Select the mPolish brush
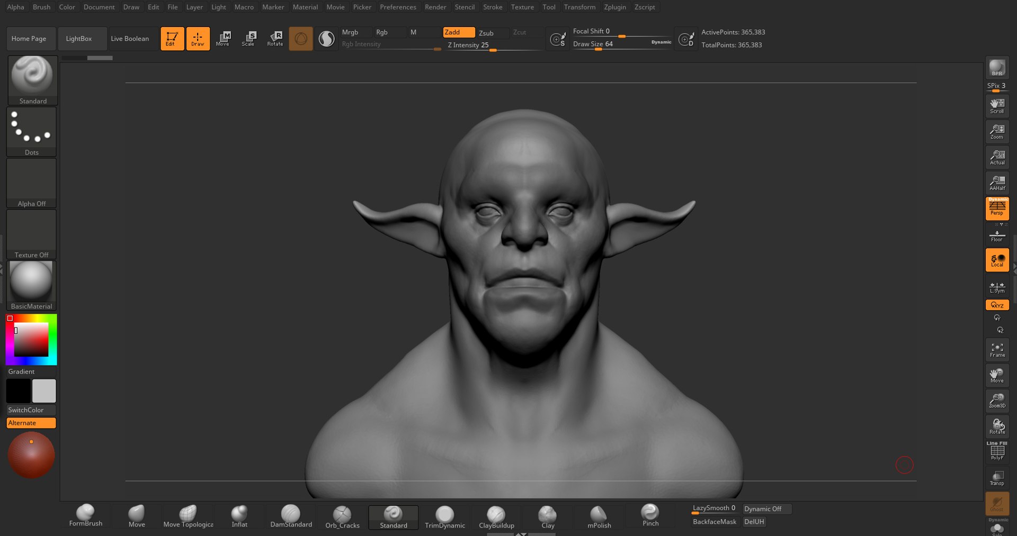This screenshot has width=1017, height=536. point(599,517)
